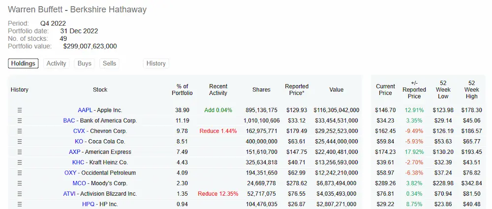Open the History tab
This screenshot has height=209, width=492.
click(x=156, y=63)
